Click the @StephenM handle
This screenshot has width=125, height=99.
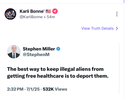tap(36, 55)
